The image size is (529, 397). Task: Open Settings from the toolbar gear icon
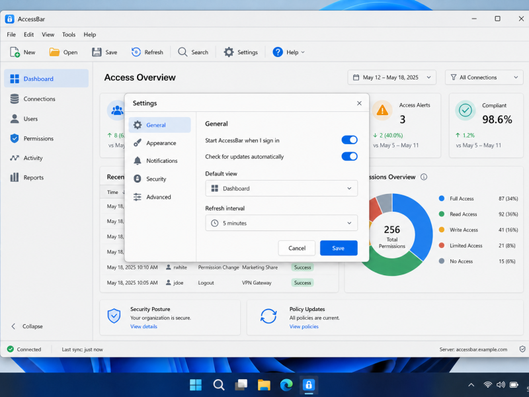click(229, 52)
